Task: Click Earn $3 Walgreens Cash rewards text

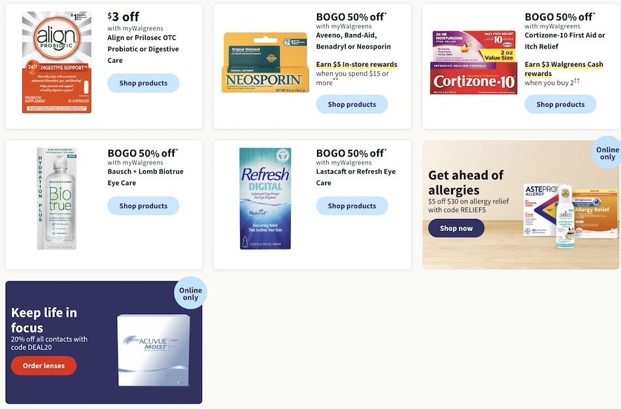Action: point(563,69)
